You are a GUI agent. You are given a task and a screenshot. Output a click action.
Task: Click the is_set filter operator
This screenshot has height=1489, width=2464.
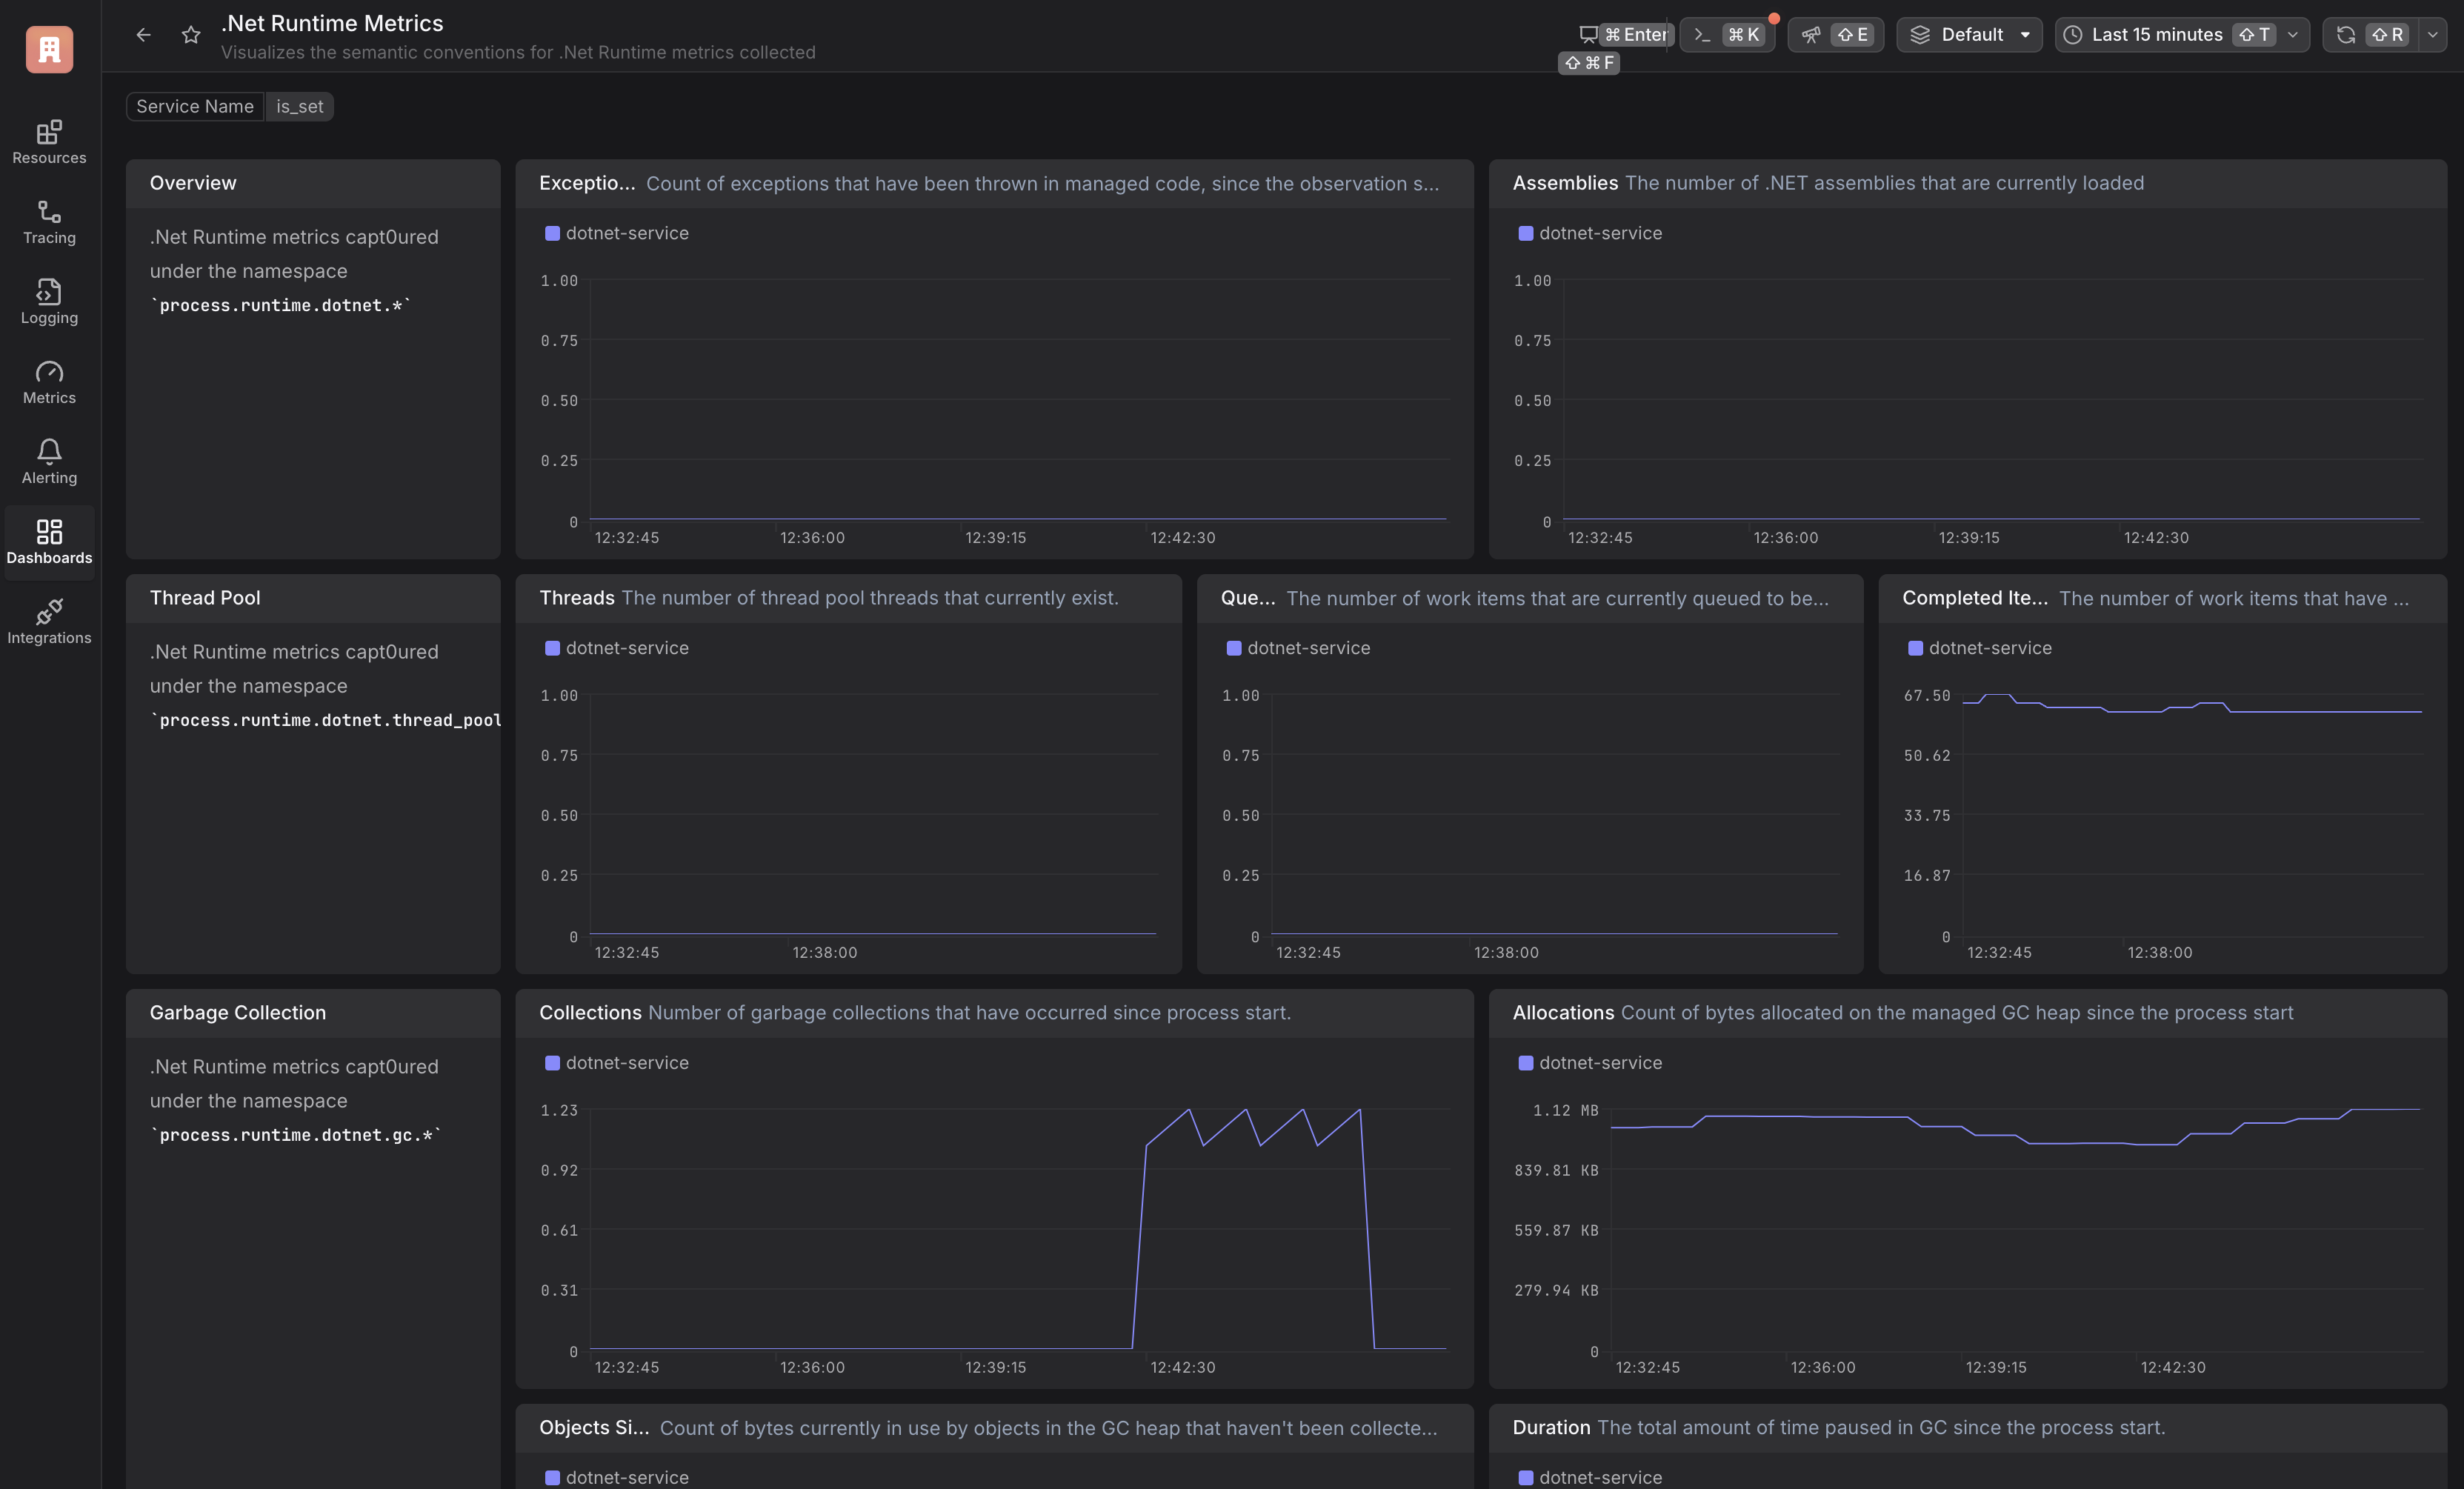tap(300, 107)
